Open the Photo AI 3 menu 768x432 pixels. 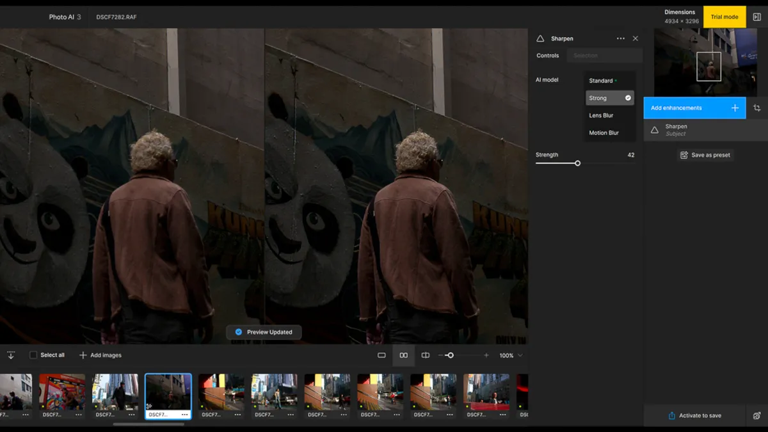tap(64, 17)
